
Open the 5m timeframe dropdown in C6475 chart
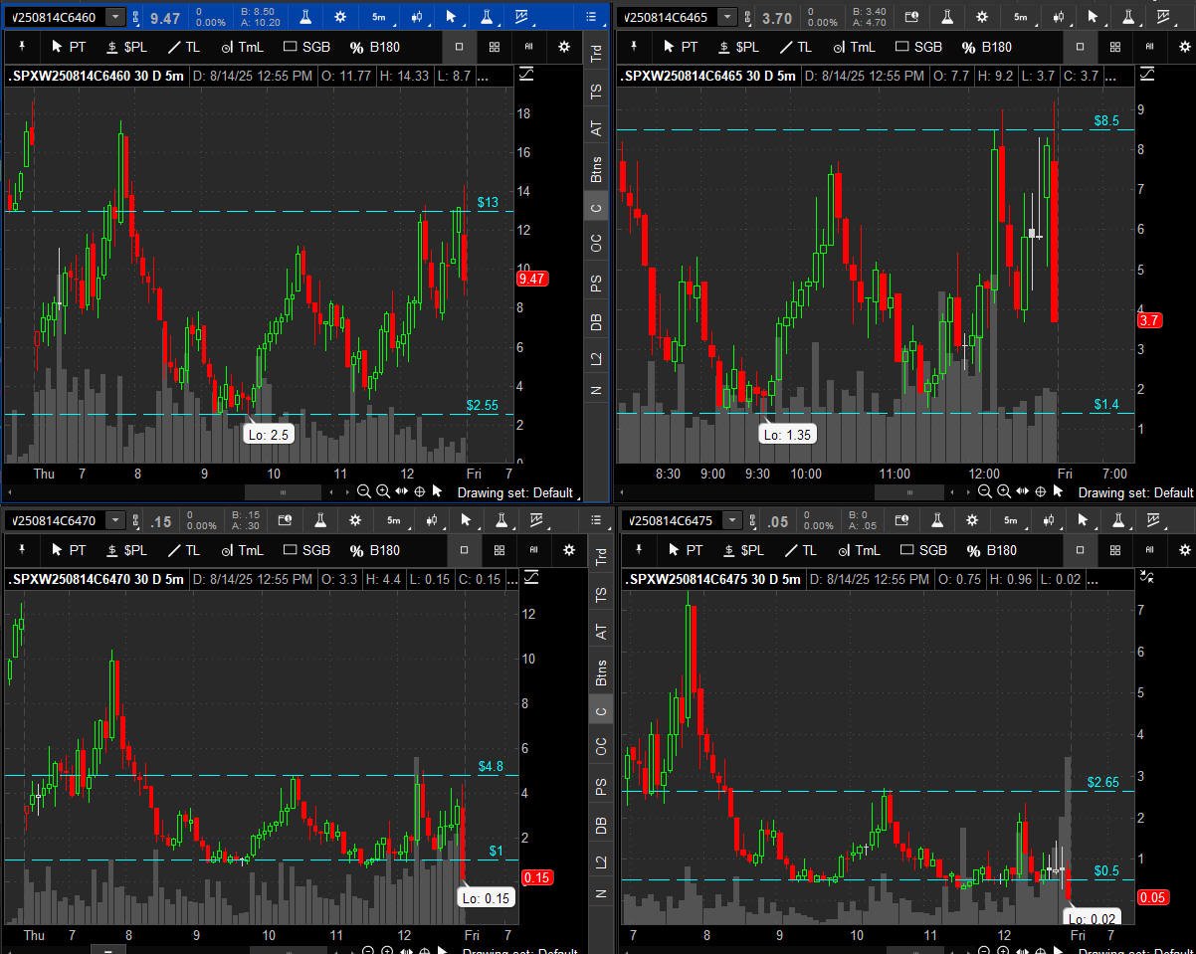[x=1012, y=520]
